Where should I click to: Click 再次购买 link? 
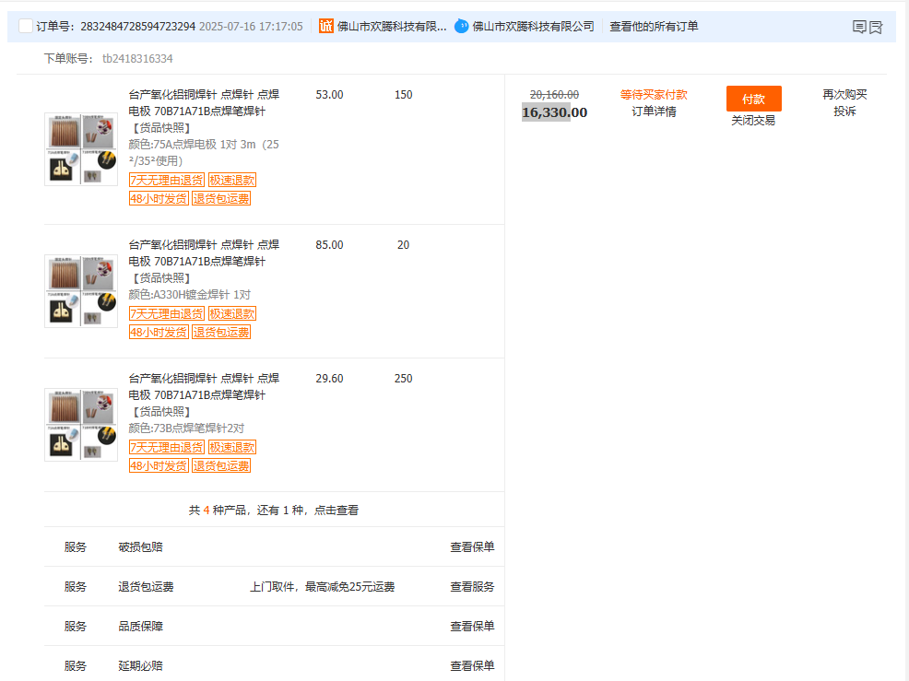pos(844,95)
